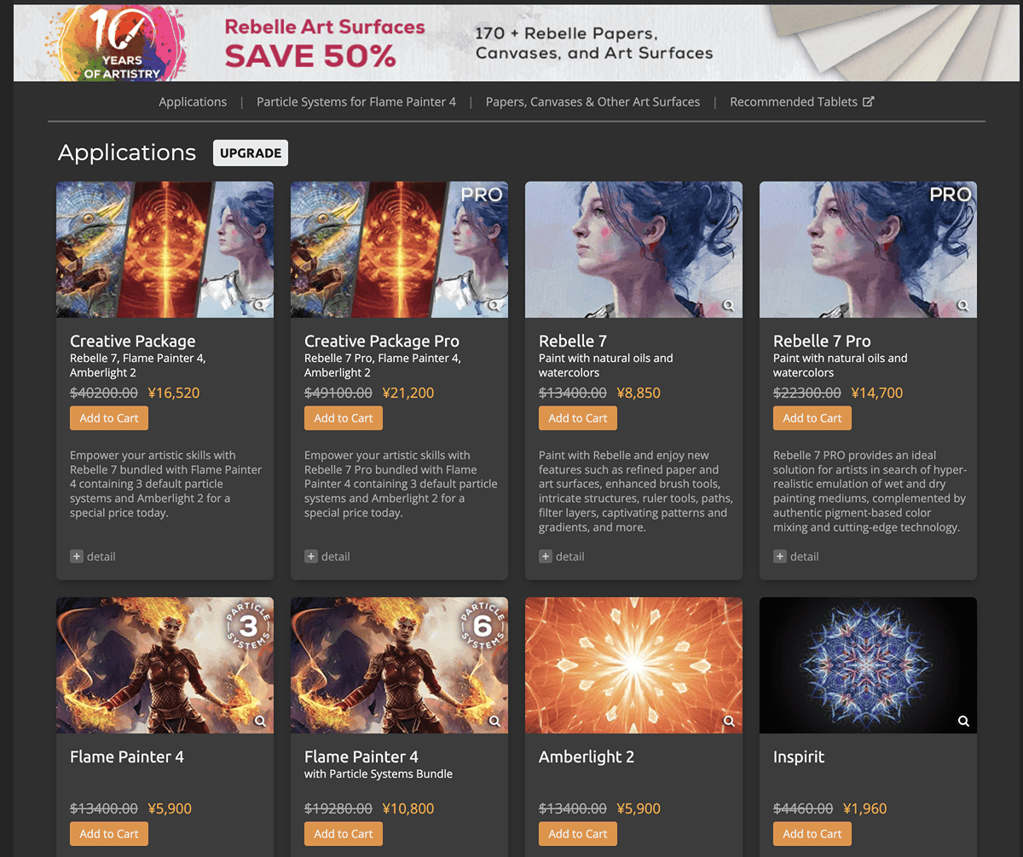Viewport: 1023px width, 857px height.
Task: Zoom the Creative Package image via magnifier icon
Action: [x=260, y=305]
